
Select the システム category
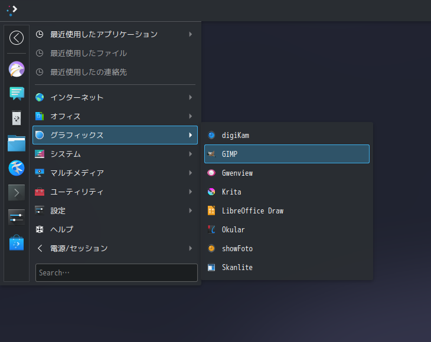point(115,154)
